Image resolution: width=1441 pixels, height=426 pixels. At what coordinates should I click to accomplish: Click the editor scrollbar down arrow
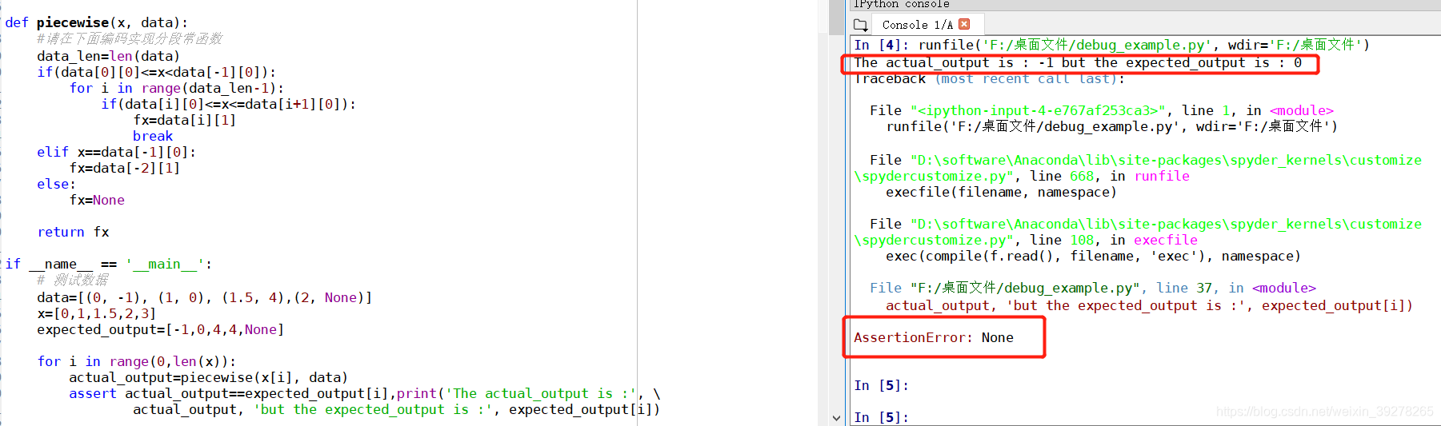(837, 418)
